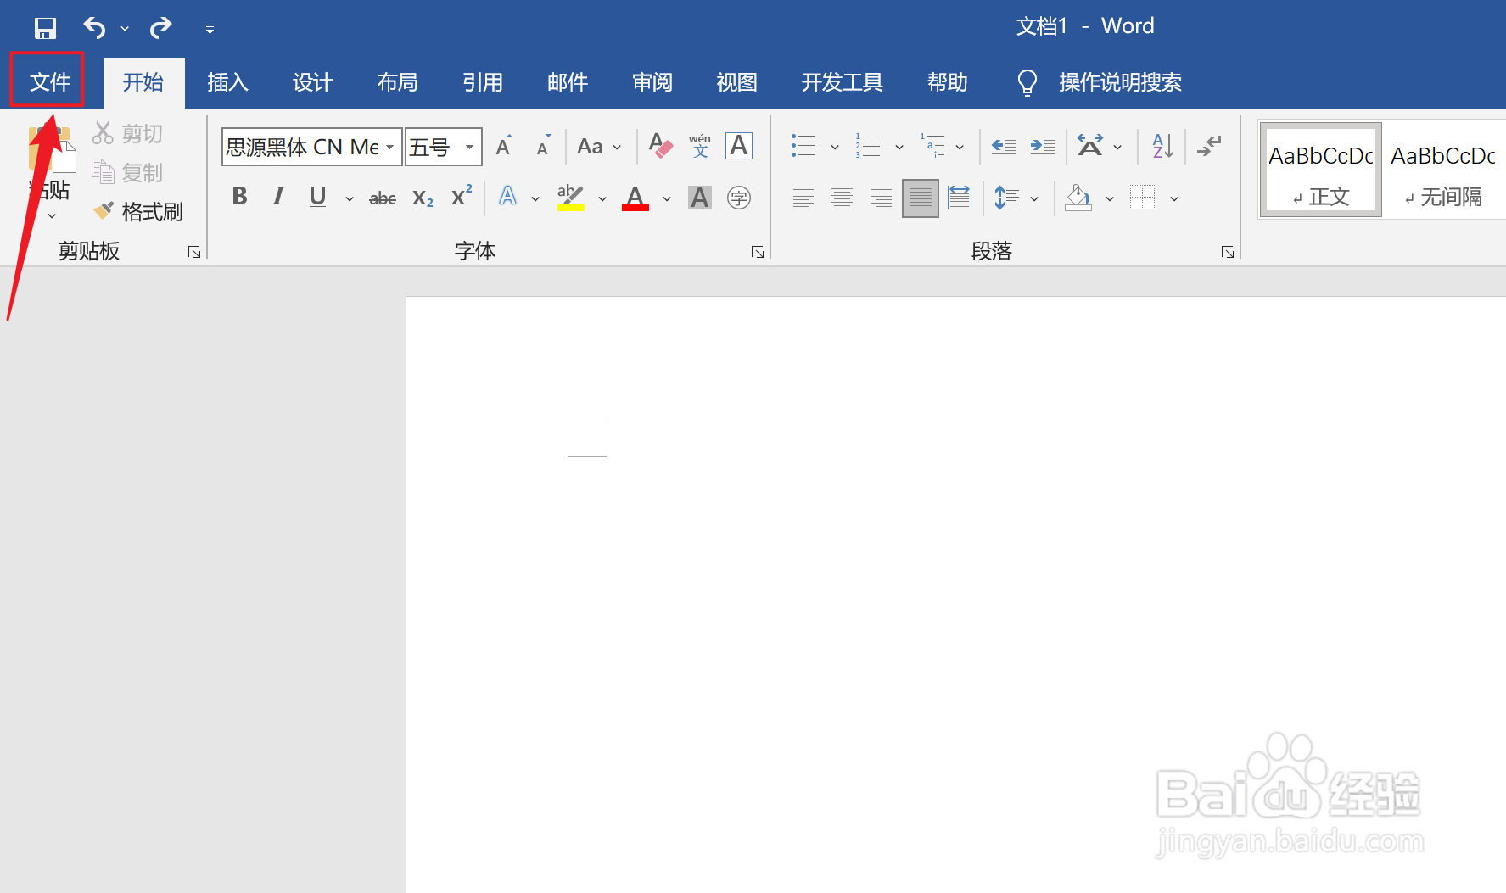Click the Character Border icon
Image resolution: width=1506 pixels, height=893 pixels.
(739, 146)
